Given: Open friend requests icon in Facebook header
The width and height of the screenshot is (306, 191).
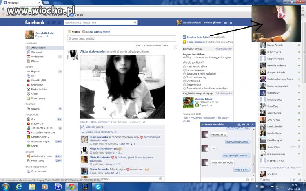Looking at the screenshot, I should (x=49, y=23).
